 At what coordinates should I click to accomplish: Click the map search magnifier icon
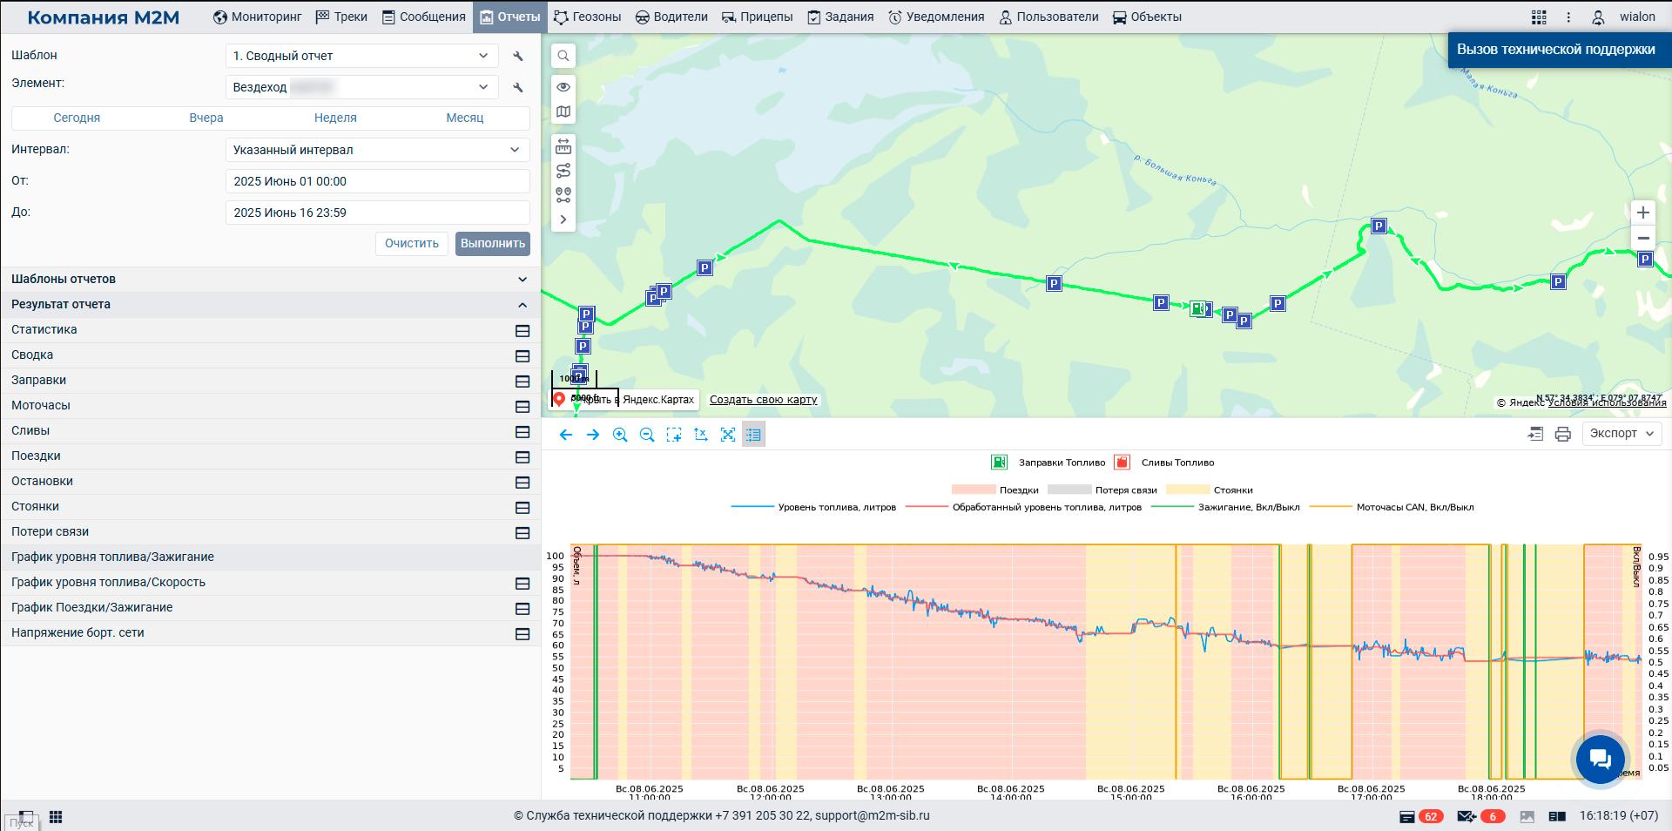(563, 56)
